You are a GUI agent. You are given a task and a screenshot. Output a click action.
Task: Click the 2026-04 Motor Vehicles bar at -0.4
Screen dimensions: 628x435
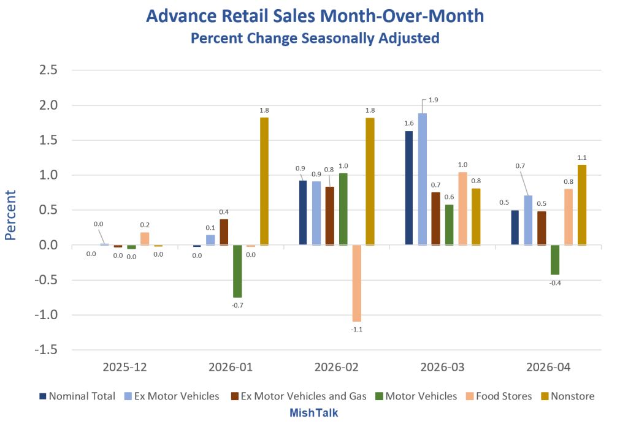[x=555, y=260]
